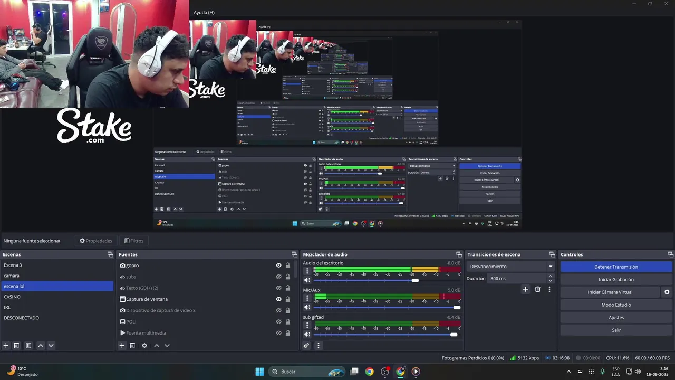Show the subs source with its eye icon
675x380 pixels.
279,277
